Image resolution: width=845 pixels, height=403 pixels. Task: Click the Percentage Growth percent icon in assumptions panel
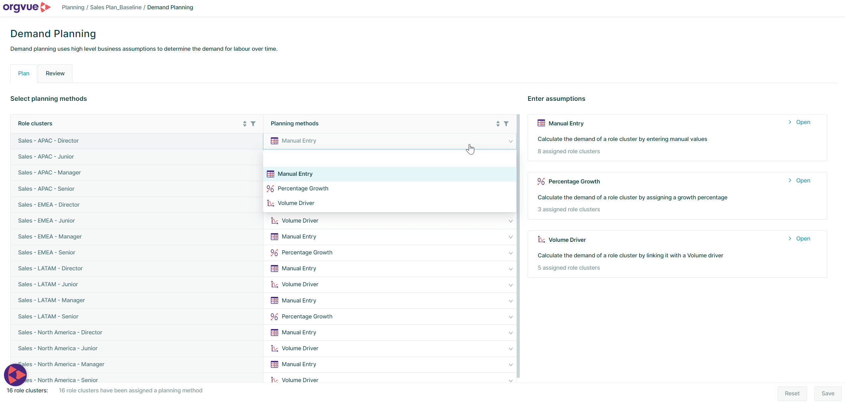(541, 181)
